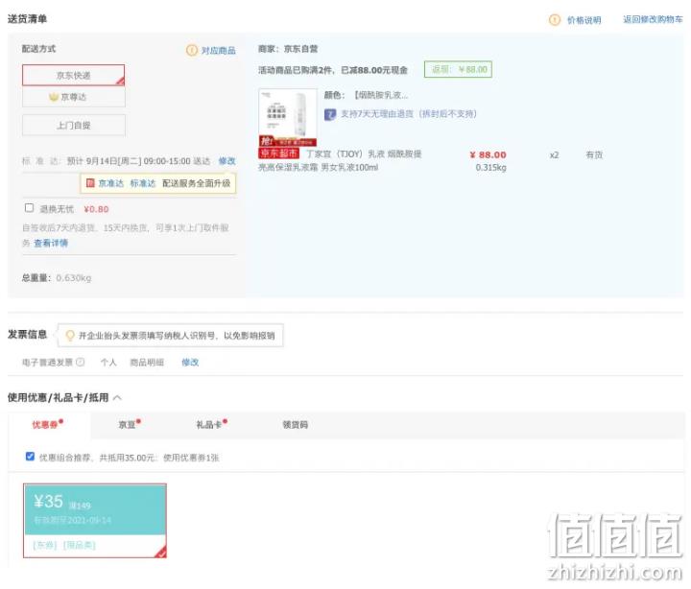Click the 价格说明 info icon

(555, 20)
